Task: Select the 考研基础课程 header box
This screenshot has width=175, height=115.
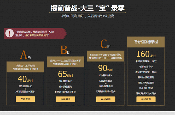Action: 146,42
